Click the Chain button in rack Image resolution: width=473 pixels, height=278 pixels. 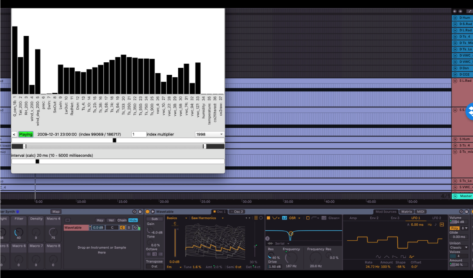point(120,220)
